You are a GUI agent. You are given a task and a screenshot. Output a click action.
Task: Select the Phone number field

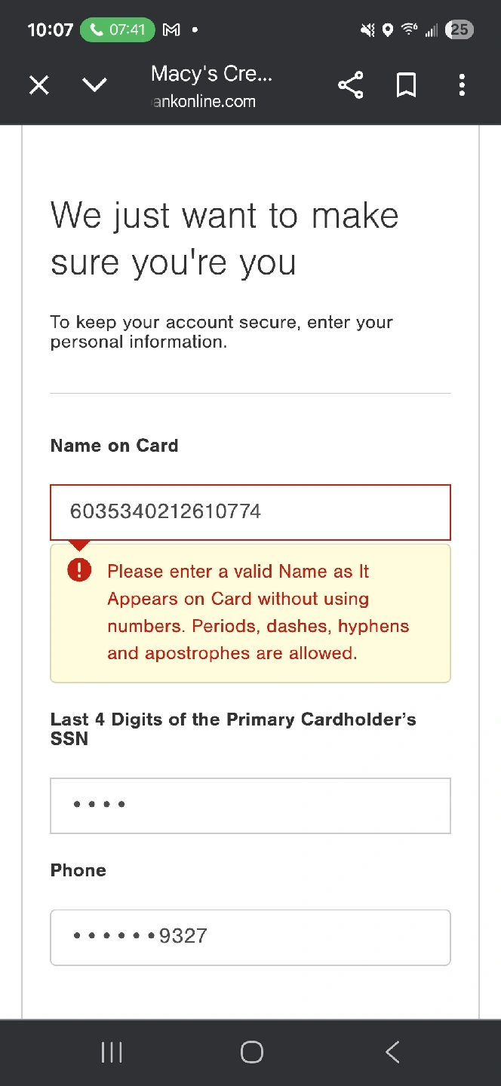pyautogui.click(x=250, y=937)
